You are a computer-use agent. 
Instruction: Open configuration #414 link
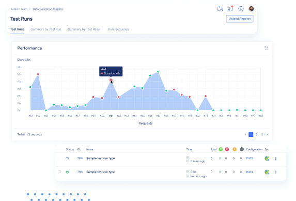(x=250, y=172)
